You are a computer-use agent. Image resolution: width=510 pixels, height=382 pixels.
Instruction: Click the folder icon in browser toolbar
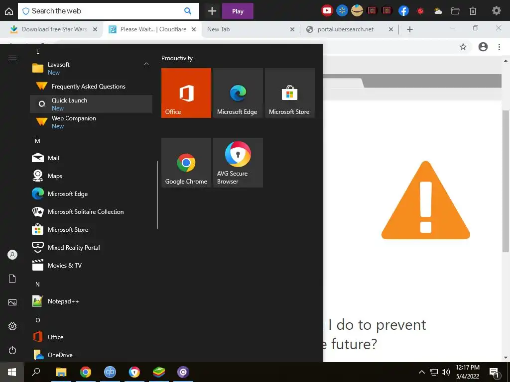coord(455,11)
